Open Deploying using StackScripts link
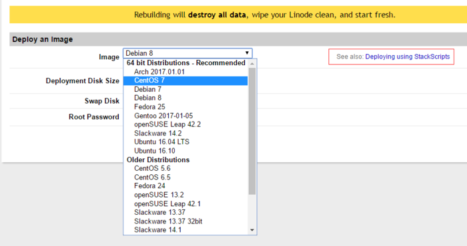The height and width of the screenshot is (246, 467). 408,57
